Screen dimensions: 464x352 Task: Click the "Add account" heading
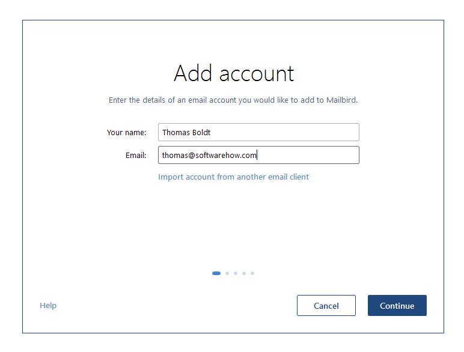(234, 73)
